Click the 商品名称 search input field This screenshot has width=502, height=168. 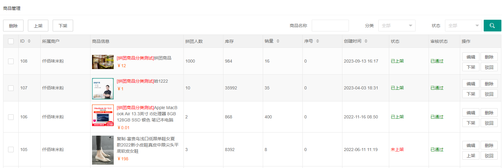click(330, 26)
